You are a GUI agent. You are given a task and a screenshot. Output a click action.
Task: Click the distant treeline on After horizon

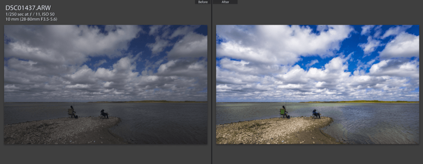pyautogui.click(x=359, y=101)
